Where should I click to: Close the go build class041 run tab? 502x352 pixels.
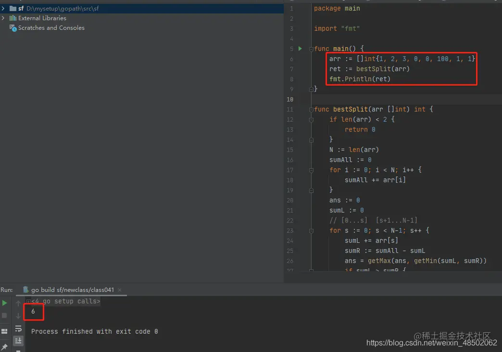click(120, 290)
